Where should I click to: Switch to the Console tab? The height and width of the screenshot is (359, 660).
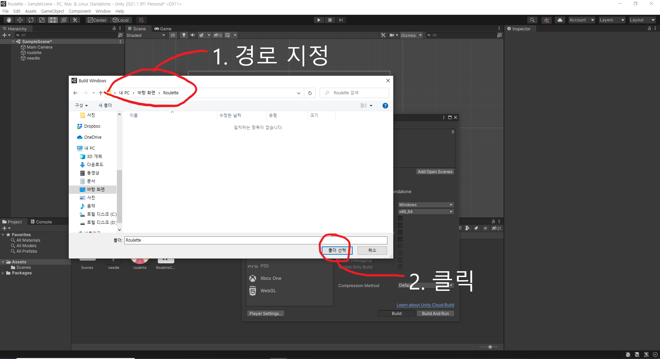point(41,222)
